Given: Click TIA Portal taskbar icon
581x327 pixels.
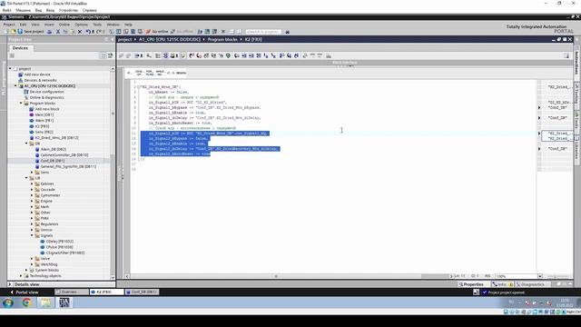Looking at the screenshot, I should tap(64, 302).
